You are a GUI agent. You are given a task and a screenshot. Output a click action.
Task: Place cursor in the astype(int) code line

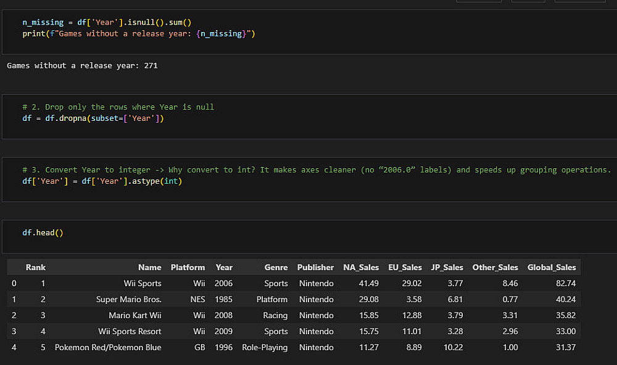pos(102,181)
